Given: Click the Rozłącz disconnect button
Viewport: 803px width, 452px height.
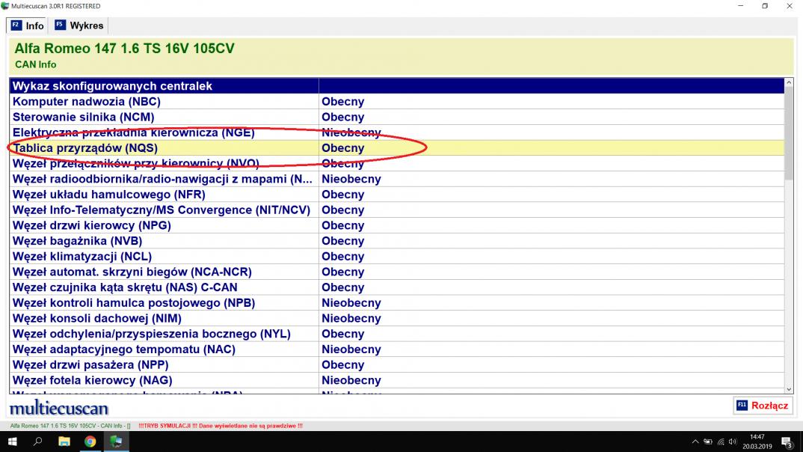Looking at the screenshot, I should pyautogui.click(x=763, y=406).
